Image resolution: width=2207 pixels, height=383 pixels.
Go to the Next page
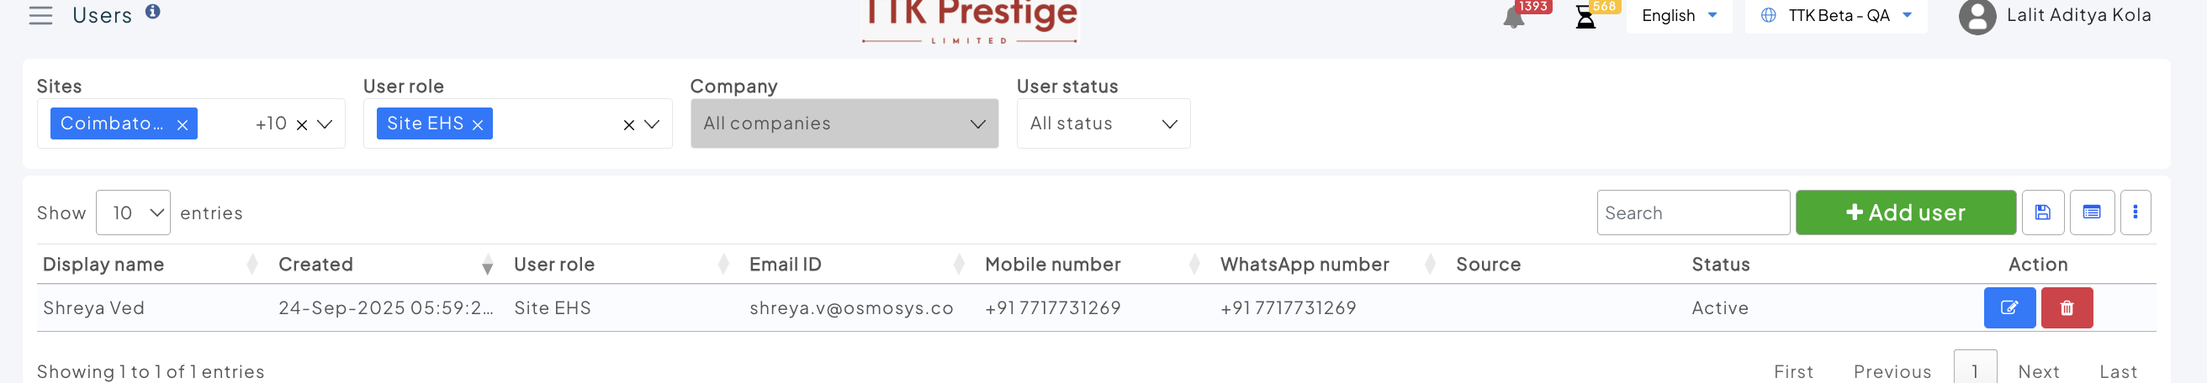2038,371
